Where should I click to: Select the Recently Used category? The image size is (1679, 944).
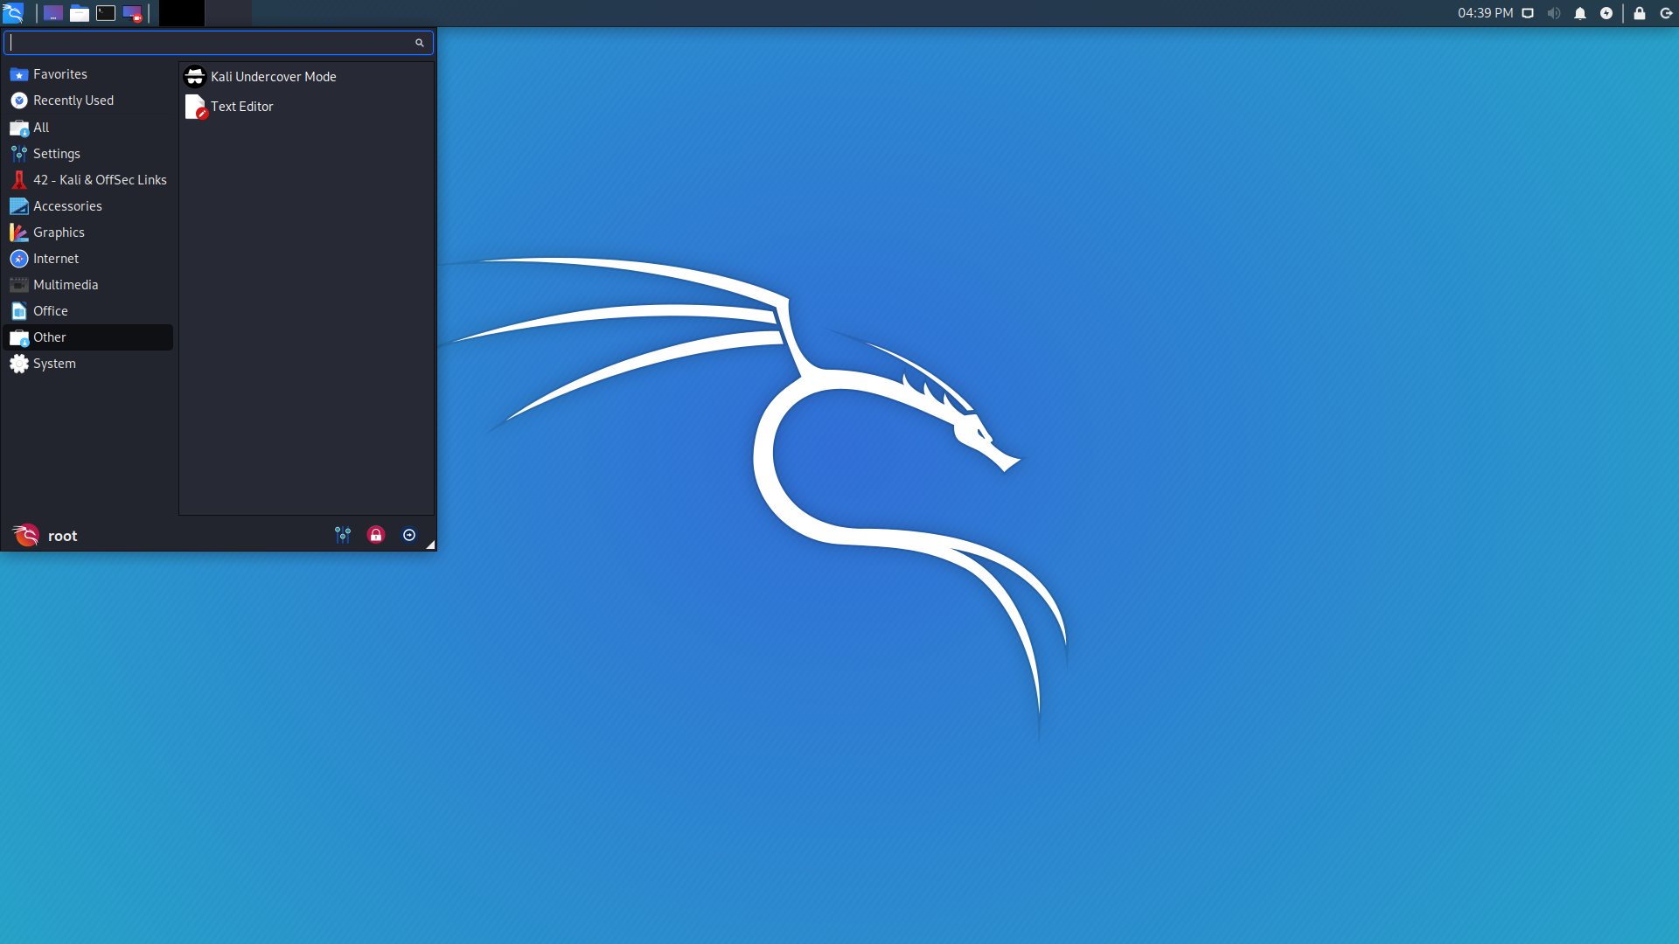[x=88, y=101]
